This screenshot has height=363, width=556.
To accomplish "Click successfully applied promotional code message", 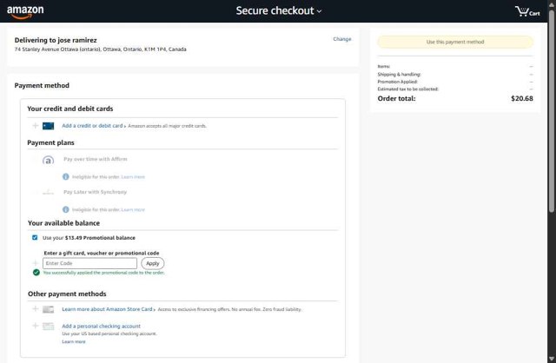I will pos(103,273).
